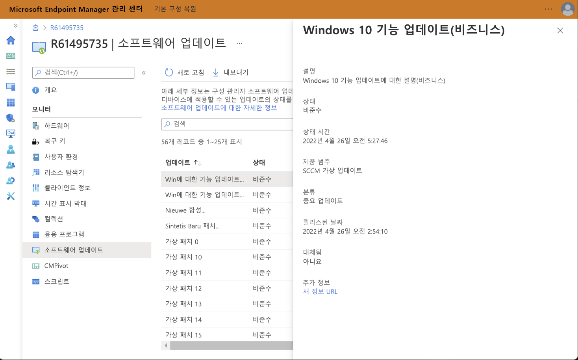This screenshot has height=360, width=578.
Task: Open the Reports monitor icon
Action: coord(11,134)
